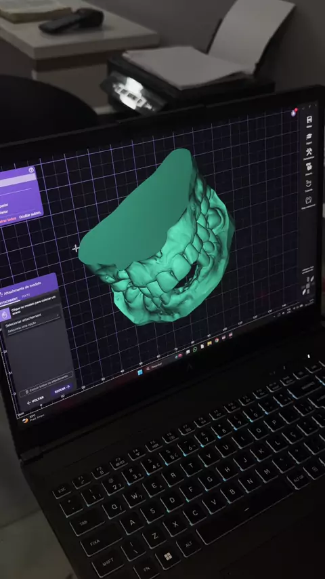This screenshot has height=579, width=325.
Task: Click the folder icon at sidebar bottom
Action: [x=309, y=201]
